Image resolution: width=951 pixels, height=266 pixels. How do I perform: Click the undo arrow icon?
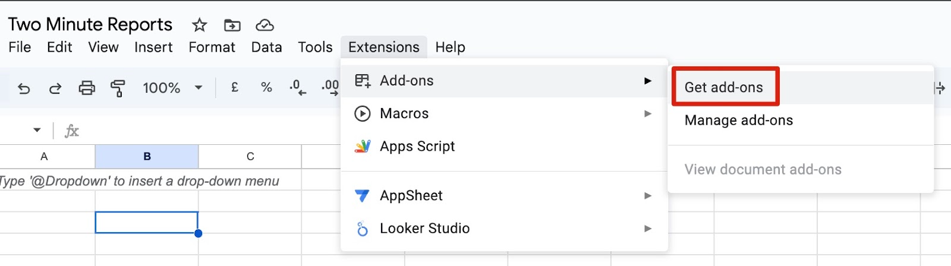(24, 88)
